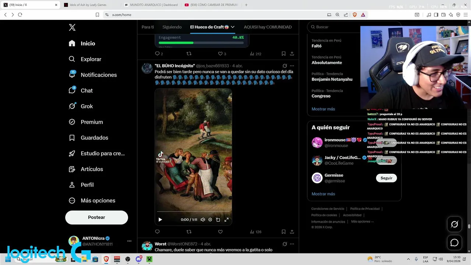Open Más opciones menu

(92, 201)
